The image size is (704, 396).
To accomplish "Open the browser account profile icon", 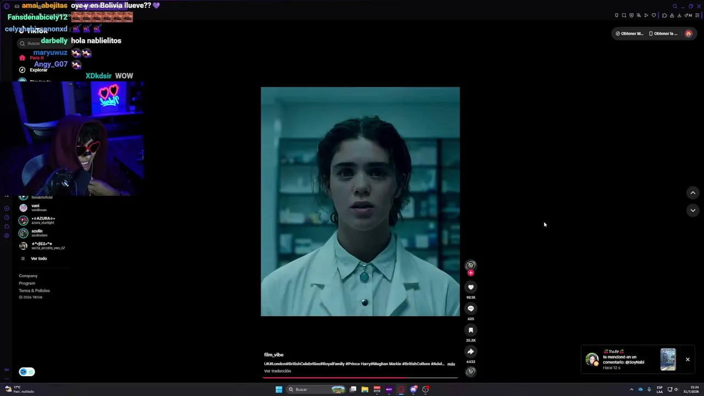I will pos(672,15).
